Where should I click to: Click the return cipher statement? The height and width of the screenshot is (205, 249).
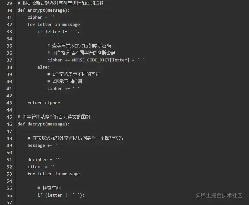click(x=44, y=103)
